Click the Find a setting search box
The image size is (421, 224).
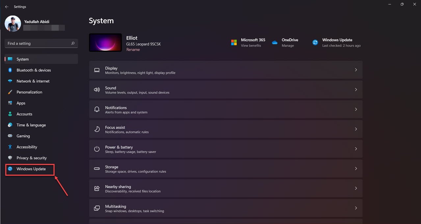(38, 43)
